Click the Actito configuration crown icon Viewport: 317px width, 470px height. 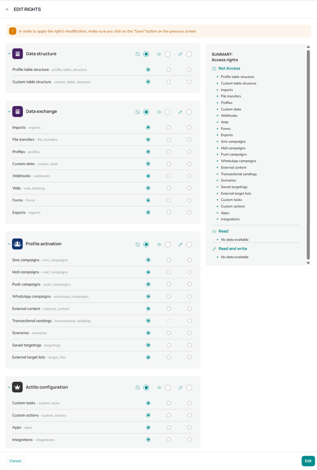tap(17, 387)
